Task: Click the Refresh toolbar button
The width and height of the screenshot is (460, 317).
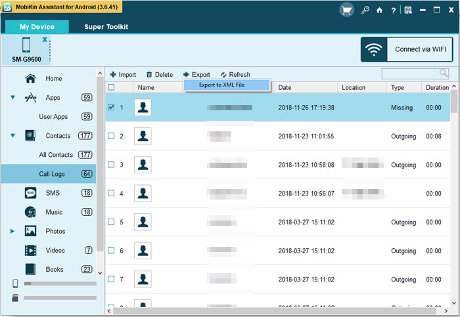Action: 235,75
